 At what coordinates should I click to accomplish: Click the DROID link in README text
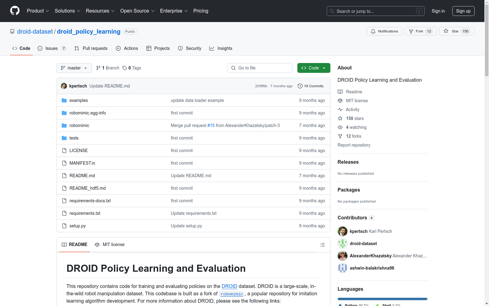pyautogui.click(x=230, y=286)
